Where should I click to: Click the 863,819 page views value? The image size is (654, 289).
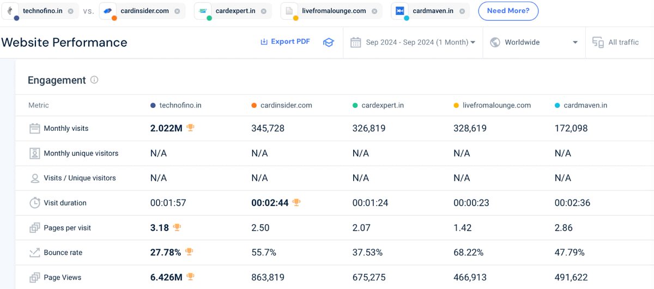coord(268,278)
